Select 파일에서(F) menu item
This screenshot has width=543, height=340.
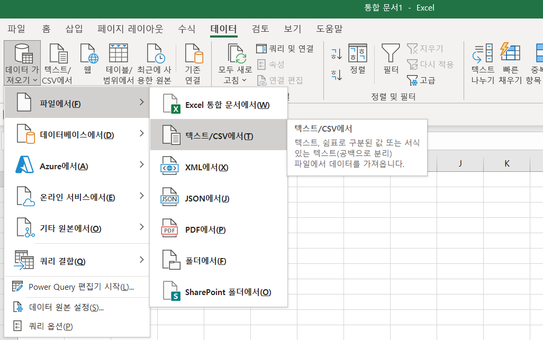pyautogui.click(x=77, y=103)
